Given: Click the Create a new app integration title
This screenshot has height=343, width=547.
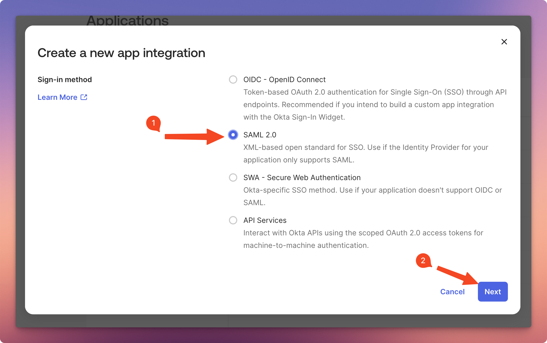Looking at the screenshot, I should 121,53.
